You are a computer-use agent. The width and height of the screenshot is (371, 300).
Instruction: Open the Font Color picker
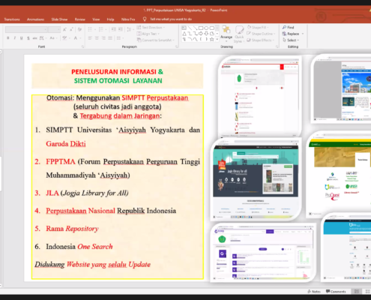(76, 38)
